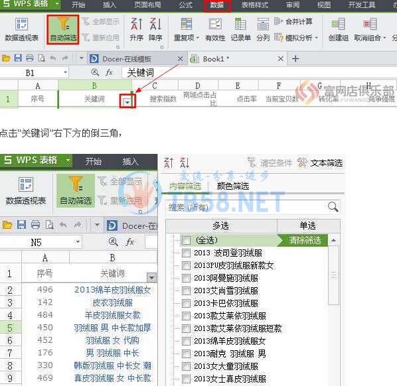Expand the 关键词 filter dropdown in cell B1
Image resolution: width=397 pixels, height=386 pixels.
[127, 102]
